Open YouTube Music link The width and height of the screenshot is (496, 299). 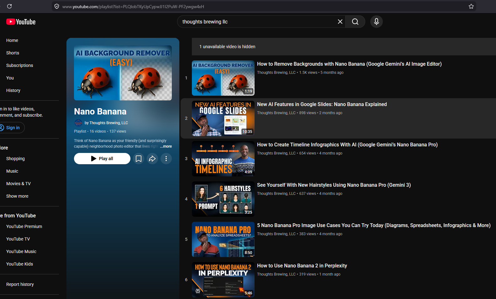21,251
